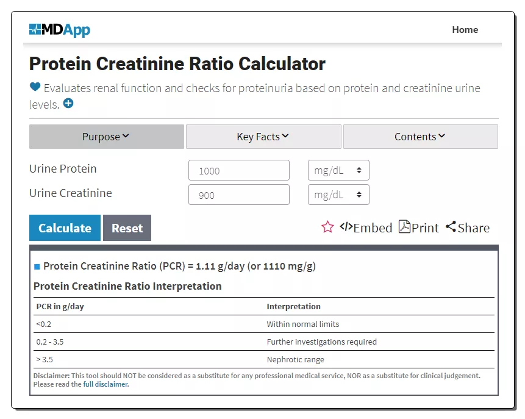525x419 pixels.
Task: Expand the Contents section
Action: point(421,137)
